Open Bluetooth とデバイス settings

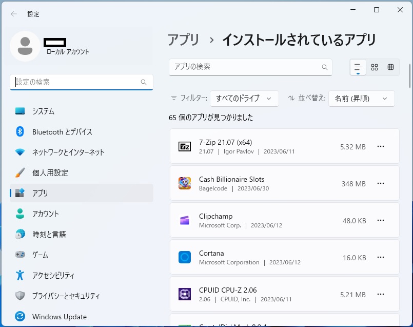82,131
